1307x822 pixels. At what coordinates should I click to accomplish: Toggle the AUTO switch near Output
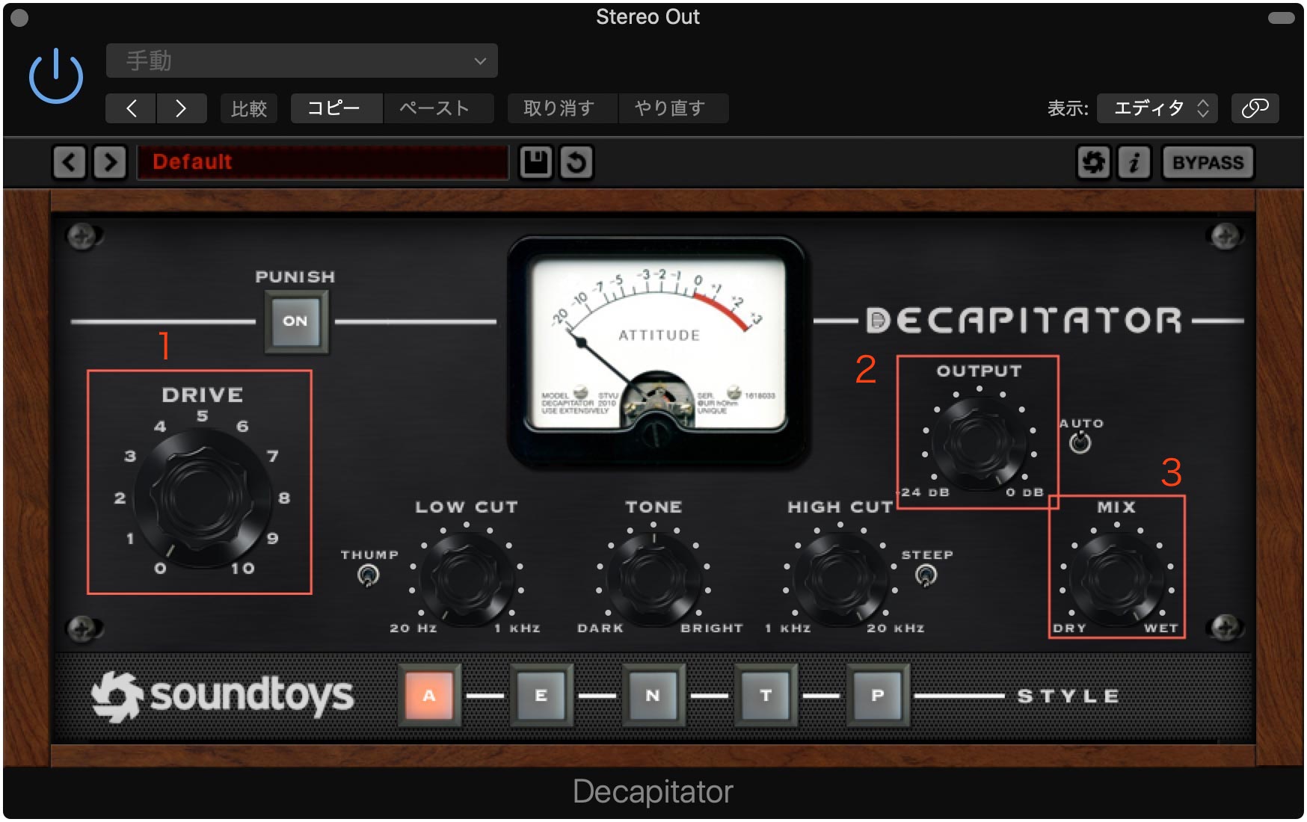click(x=1079, y=445)
